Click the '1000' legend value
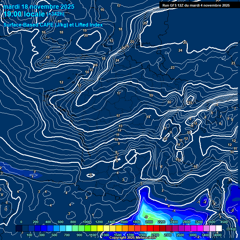This screenshot has height=240, width=240. click(87, 222)
